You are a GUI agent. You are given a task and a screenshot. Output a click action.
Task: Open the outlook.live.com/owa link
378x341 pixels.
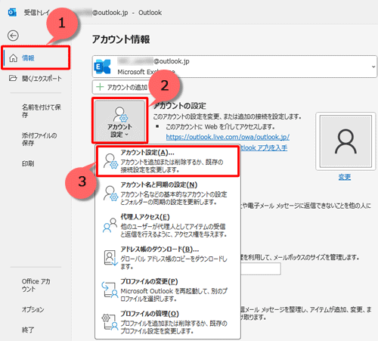point(228,137)
